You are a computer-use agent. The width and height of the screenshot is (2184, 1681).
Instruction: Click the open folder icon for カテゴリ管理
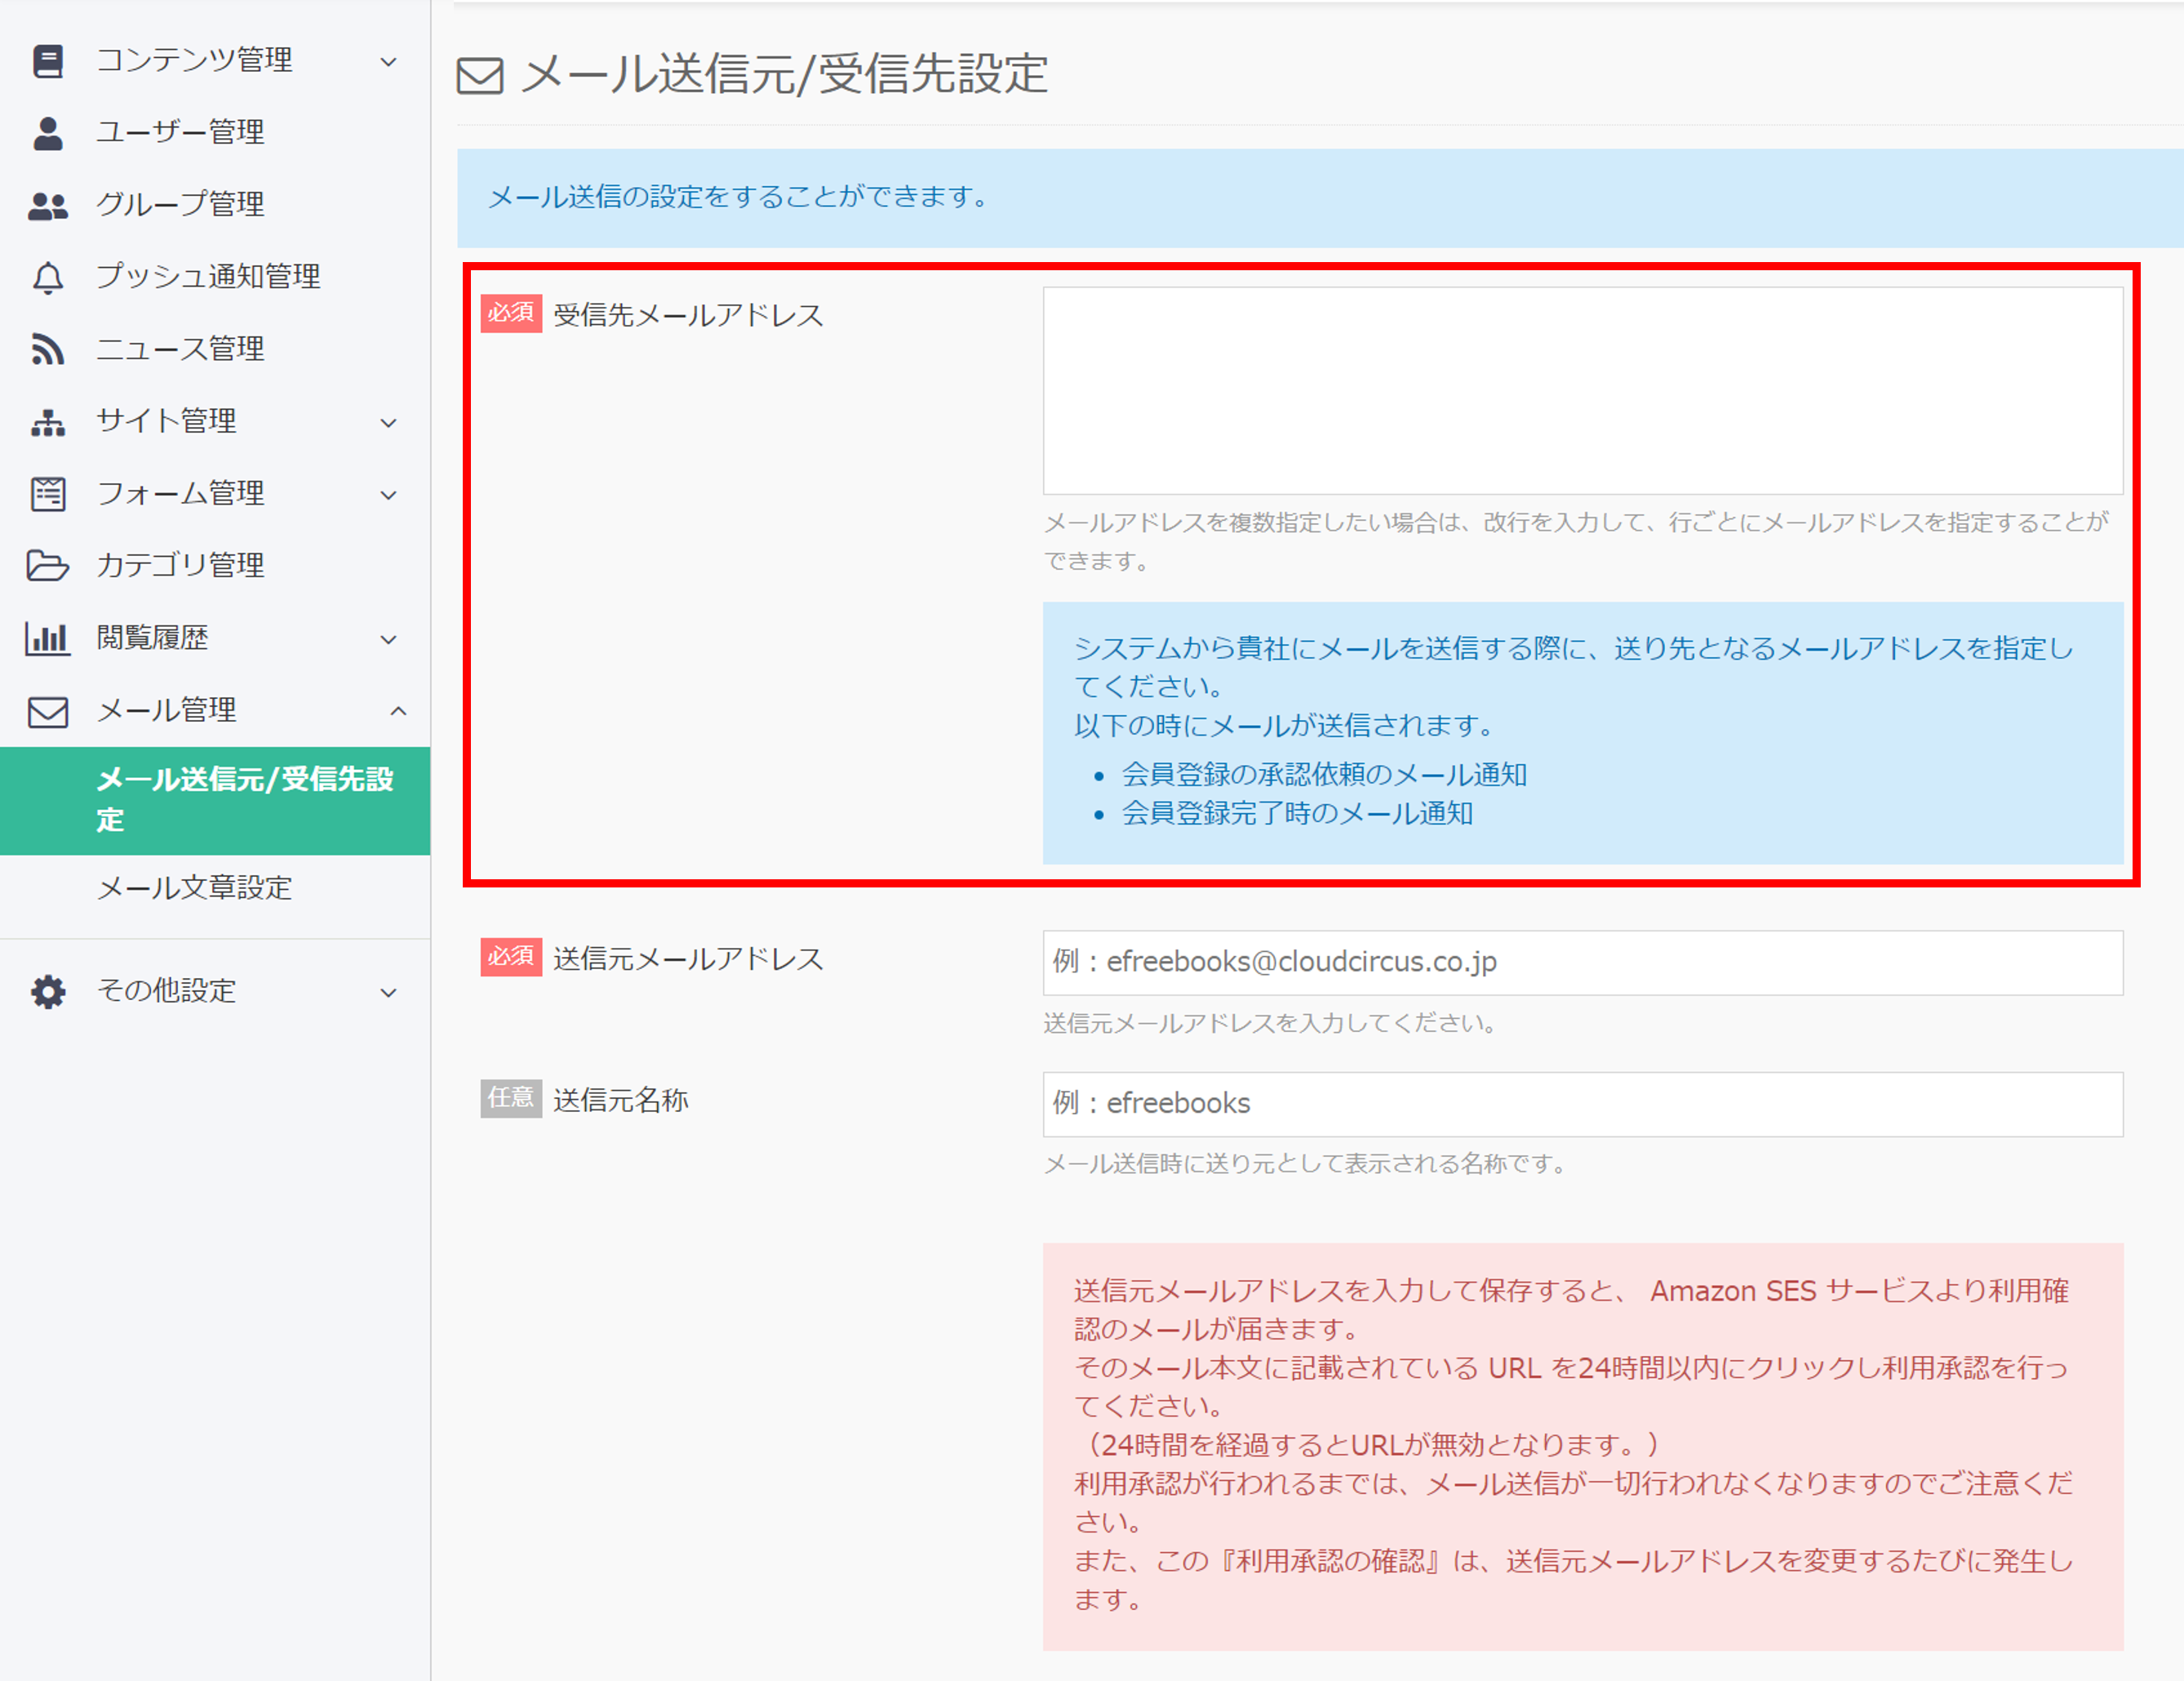[47, 567]
